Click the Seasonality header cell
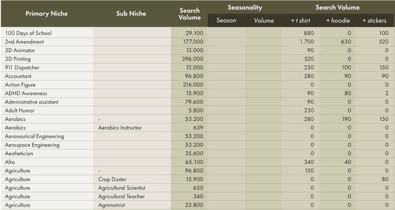The height and width of the screenshot is (210, 395). pos(244,7)
